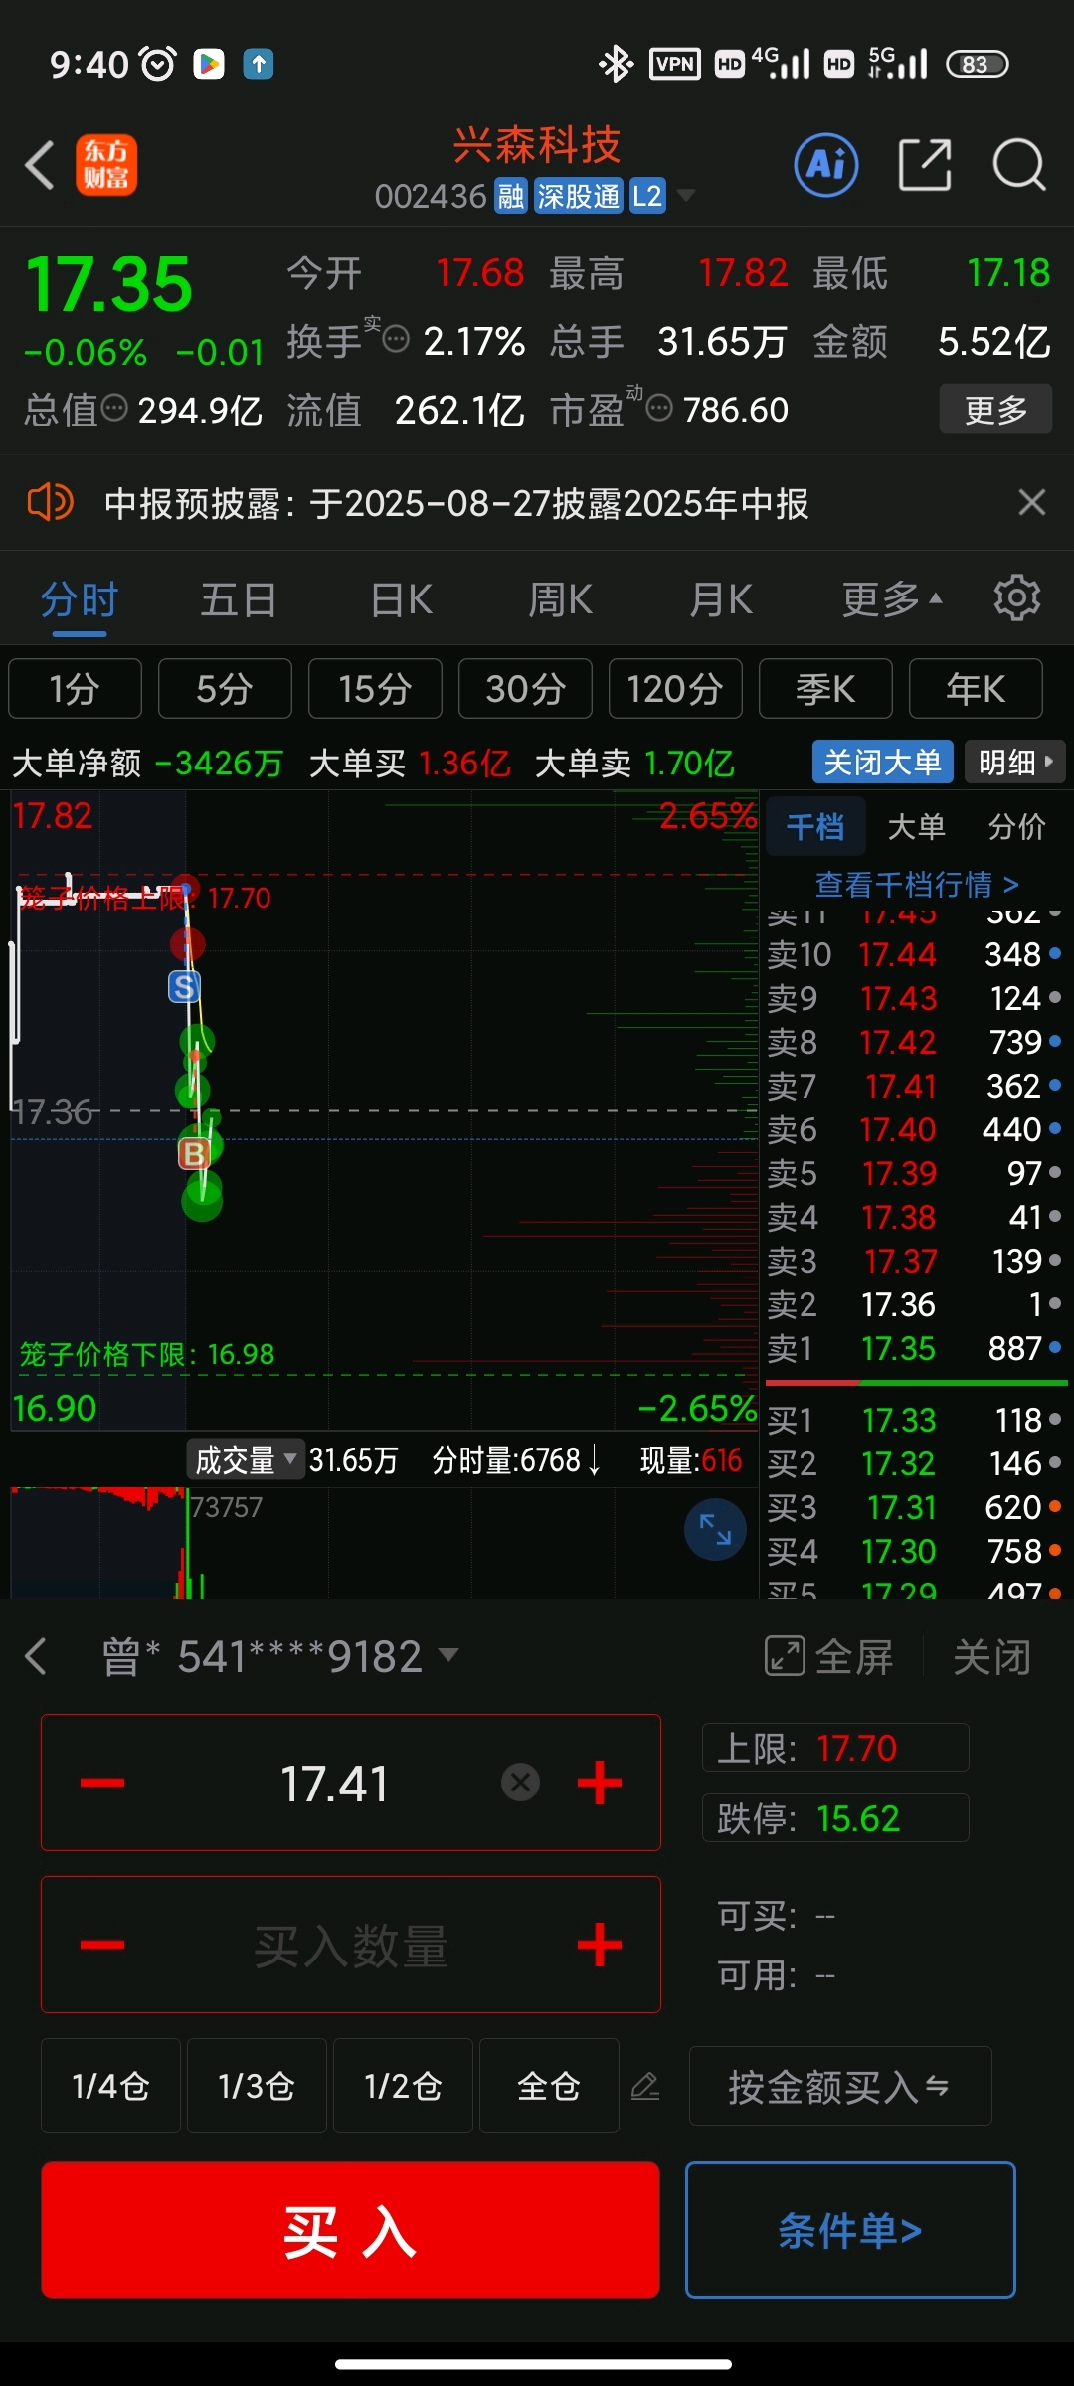Select the 卖7 17.41 order row
The height and width of the screenshot is (2386, 1074).
915,1086
